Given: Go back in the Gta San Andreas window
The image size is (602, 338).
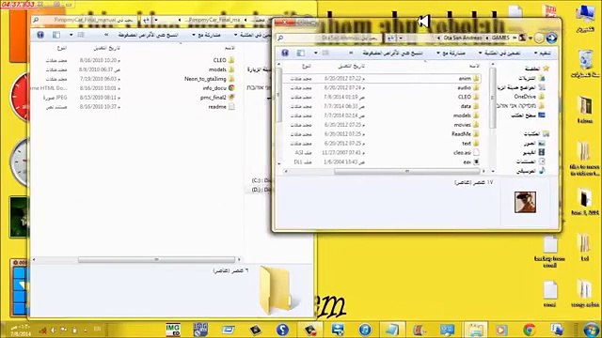Looking at the screenshot, I should point(551,38).
